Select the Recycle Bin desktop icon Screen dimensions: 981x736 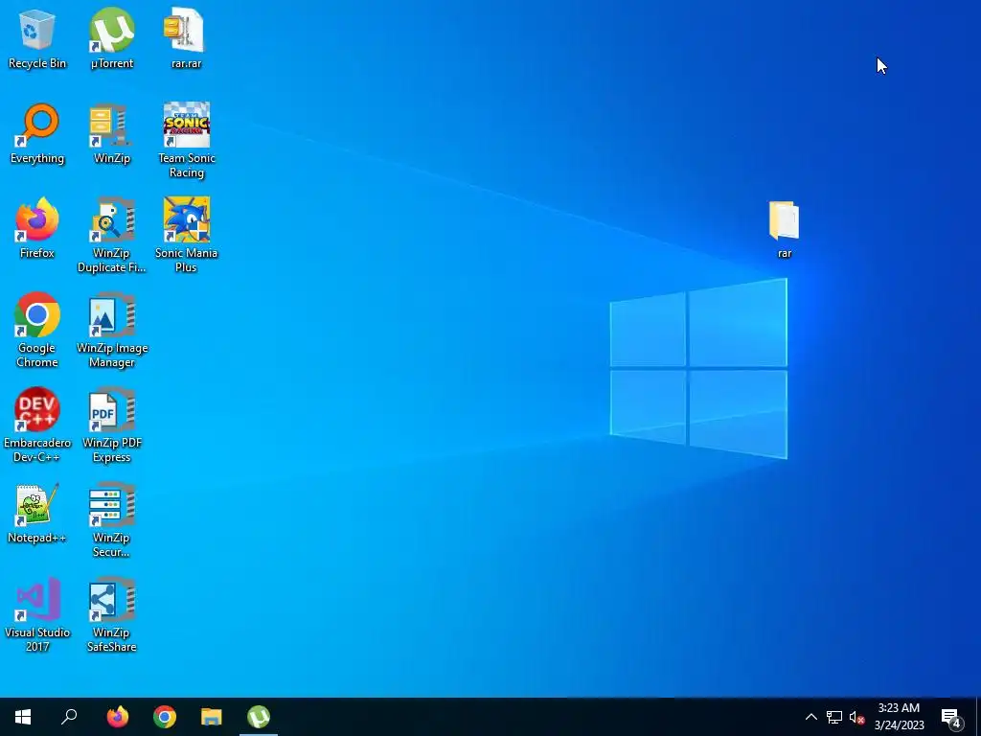(x=37, y=38)
